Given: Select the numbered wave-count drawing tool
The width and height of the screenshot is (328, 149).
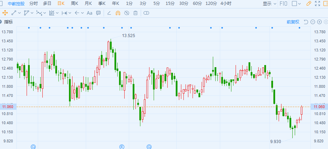Looking at the screenshot, I should 39,13.
